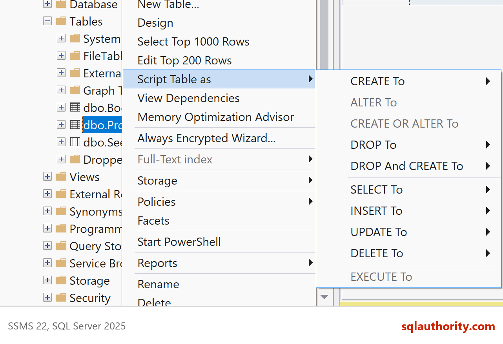Open the INSERT To submenu
Image resolution: width=503 pixels, height=344 pixels.
point(409,211)
